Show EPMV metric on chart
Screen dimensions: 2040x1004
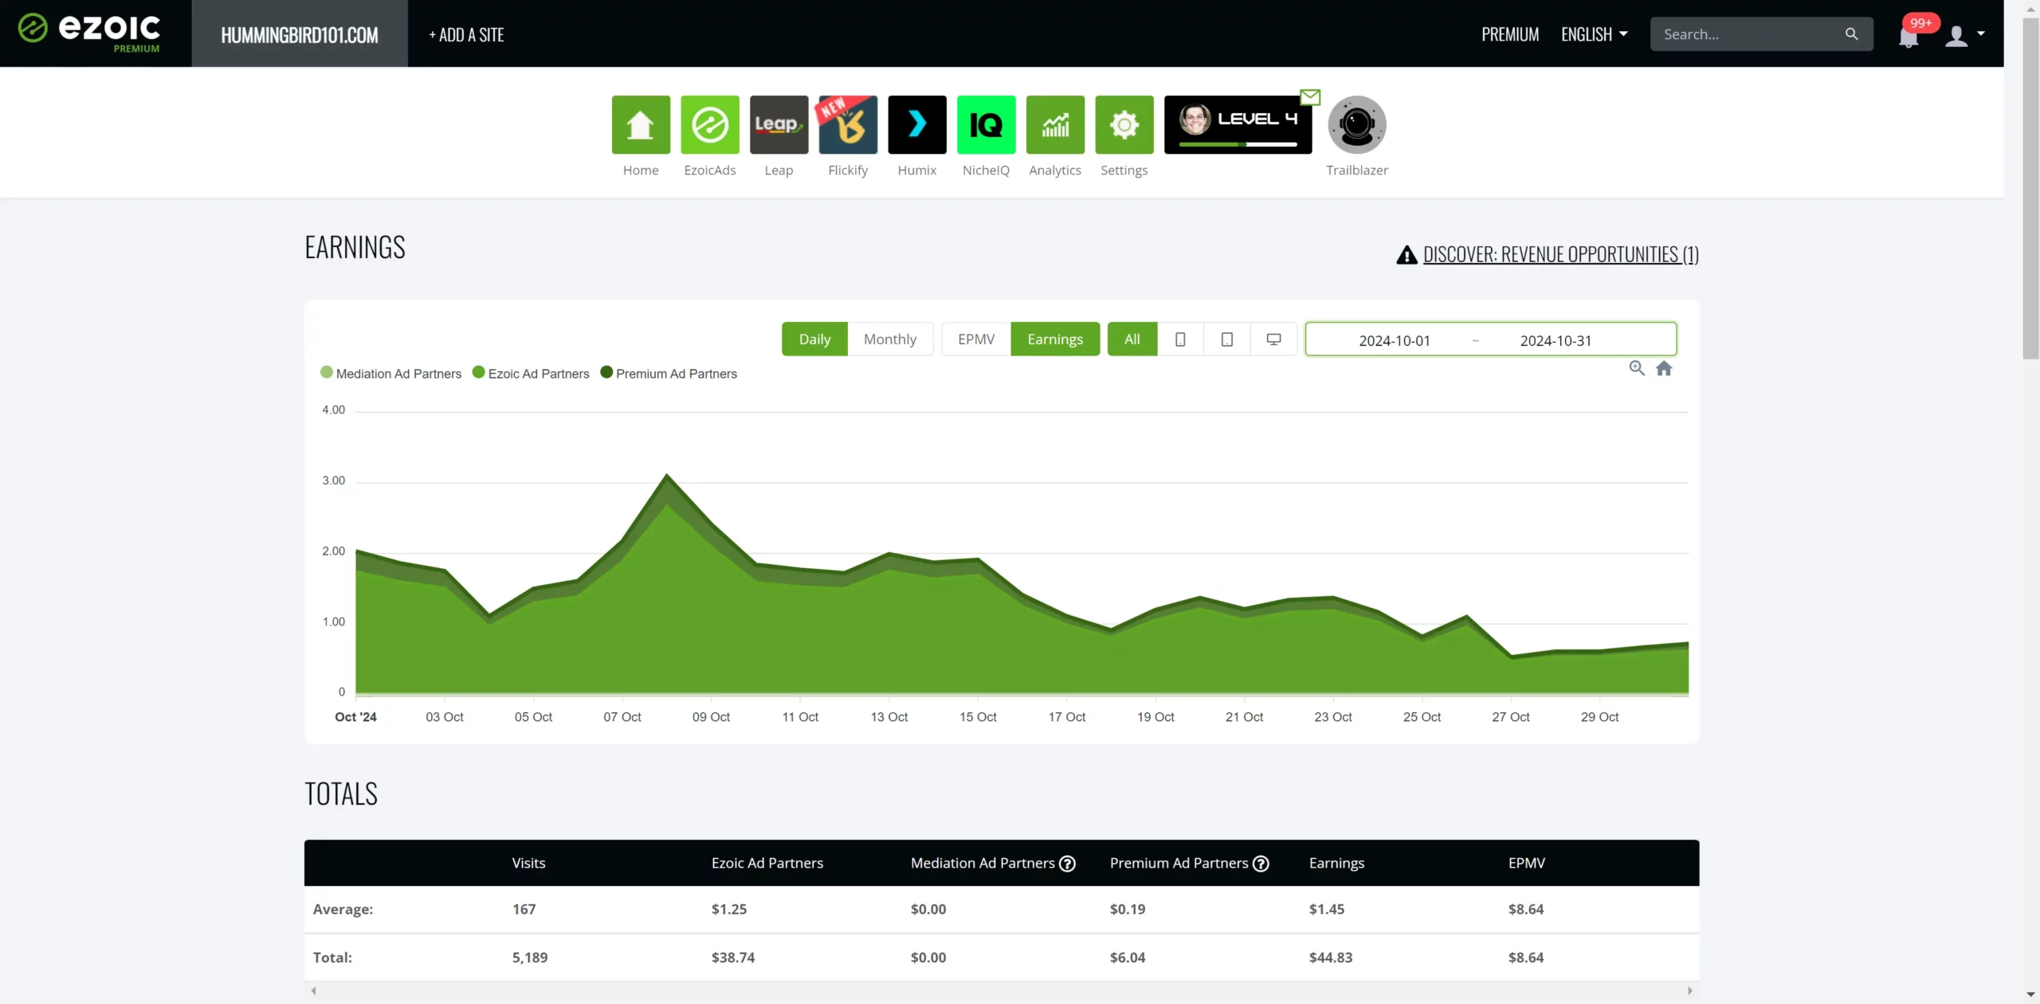(x=976, y=339)
